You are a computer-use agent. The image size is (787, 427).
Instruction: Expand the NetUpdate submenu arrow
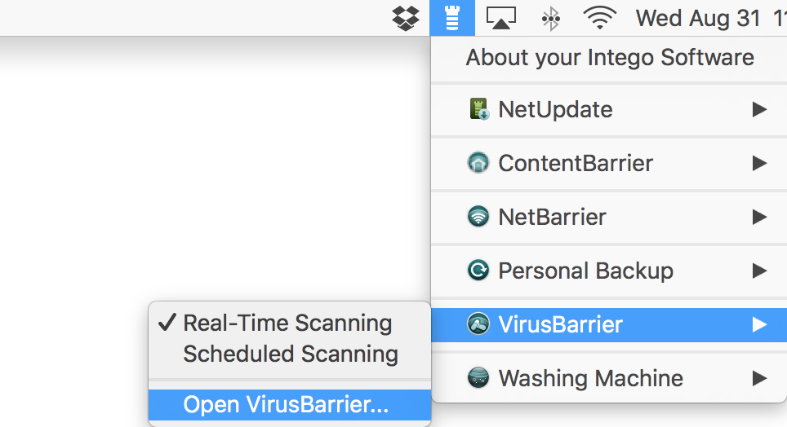click(x=759, y=109)
